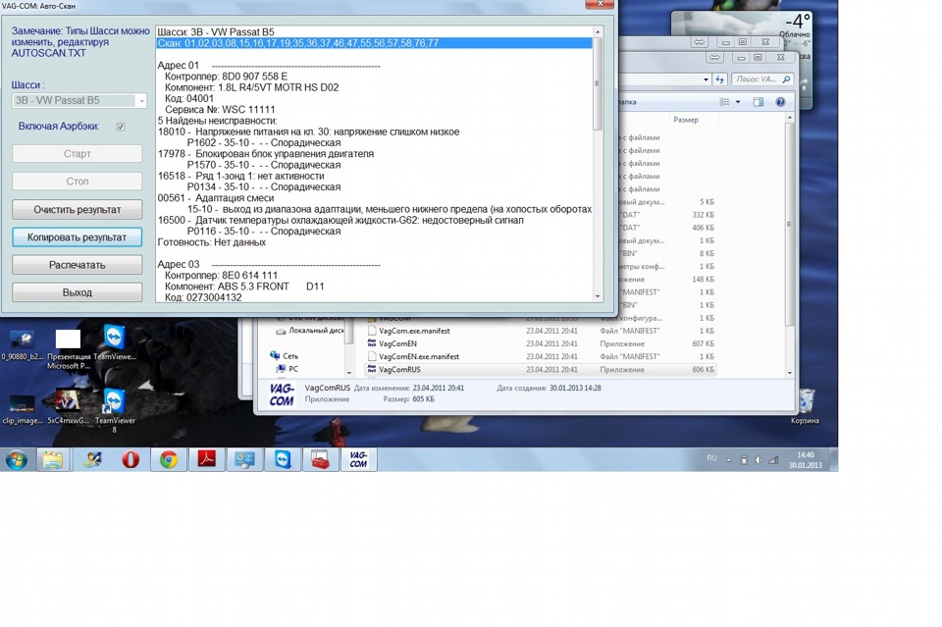Click 'Компонент: ABS 5.3 FRONT D11' line
Image resolution: width=942 pixels, height=627 pixels.
click(244, 287)
